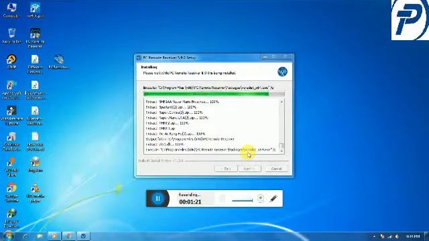This screenshot has width=429, height=241.
Task: Open the taskbar clock
Action: [413, 236]
